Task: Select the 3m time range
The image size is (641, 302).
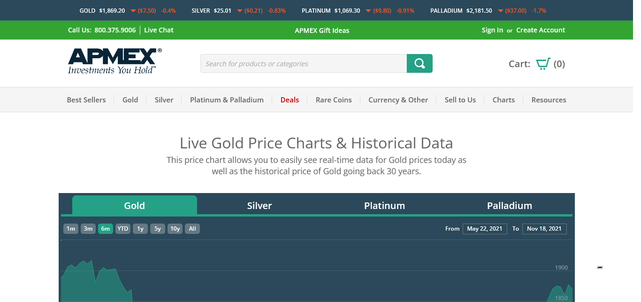Action: 88,229
